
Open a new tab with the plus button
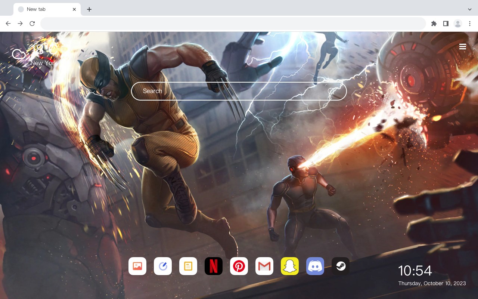(x=89, y=9)
